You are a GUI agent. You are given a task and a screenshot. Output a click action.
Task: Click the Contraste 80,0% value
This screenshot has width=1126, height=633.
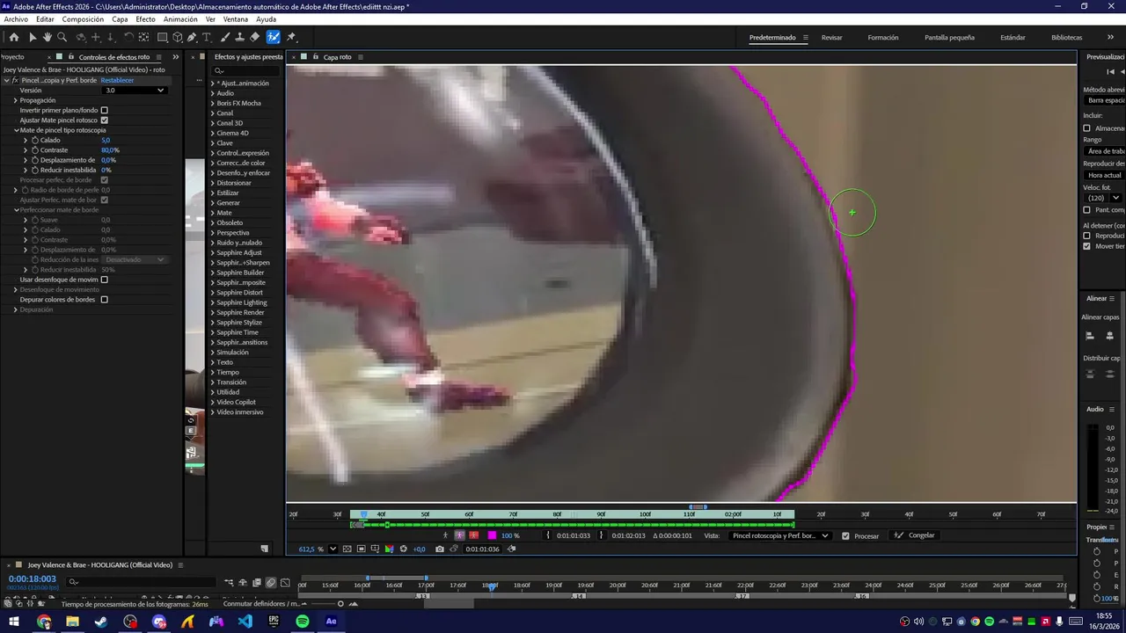(110, 150)
